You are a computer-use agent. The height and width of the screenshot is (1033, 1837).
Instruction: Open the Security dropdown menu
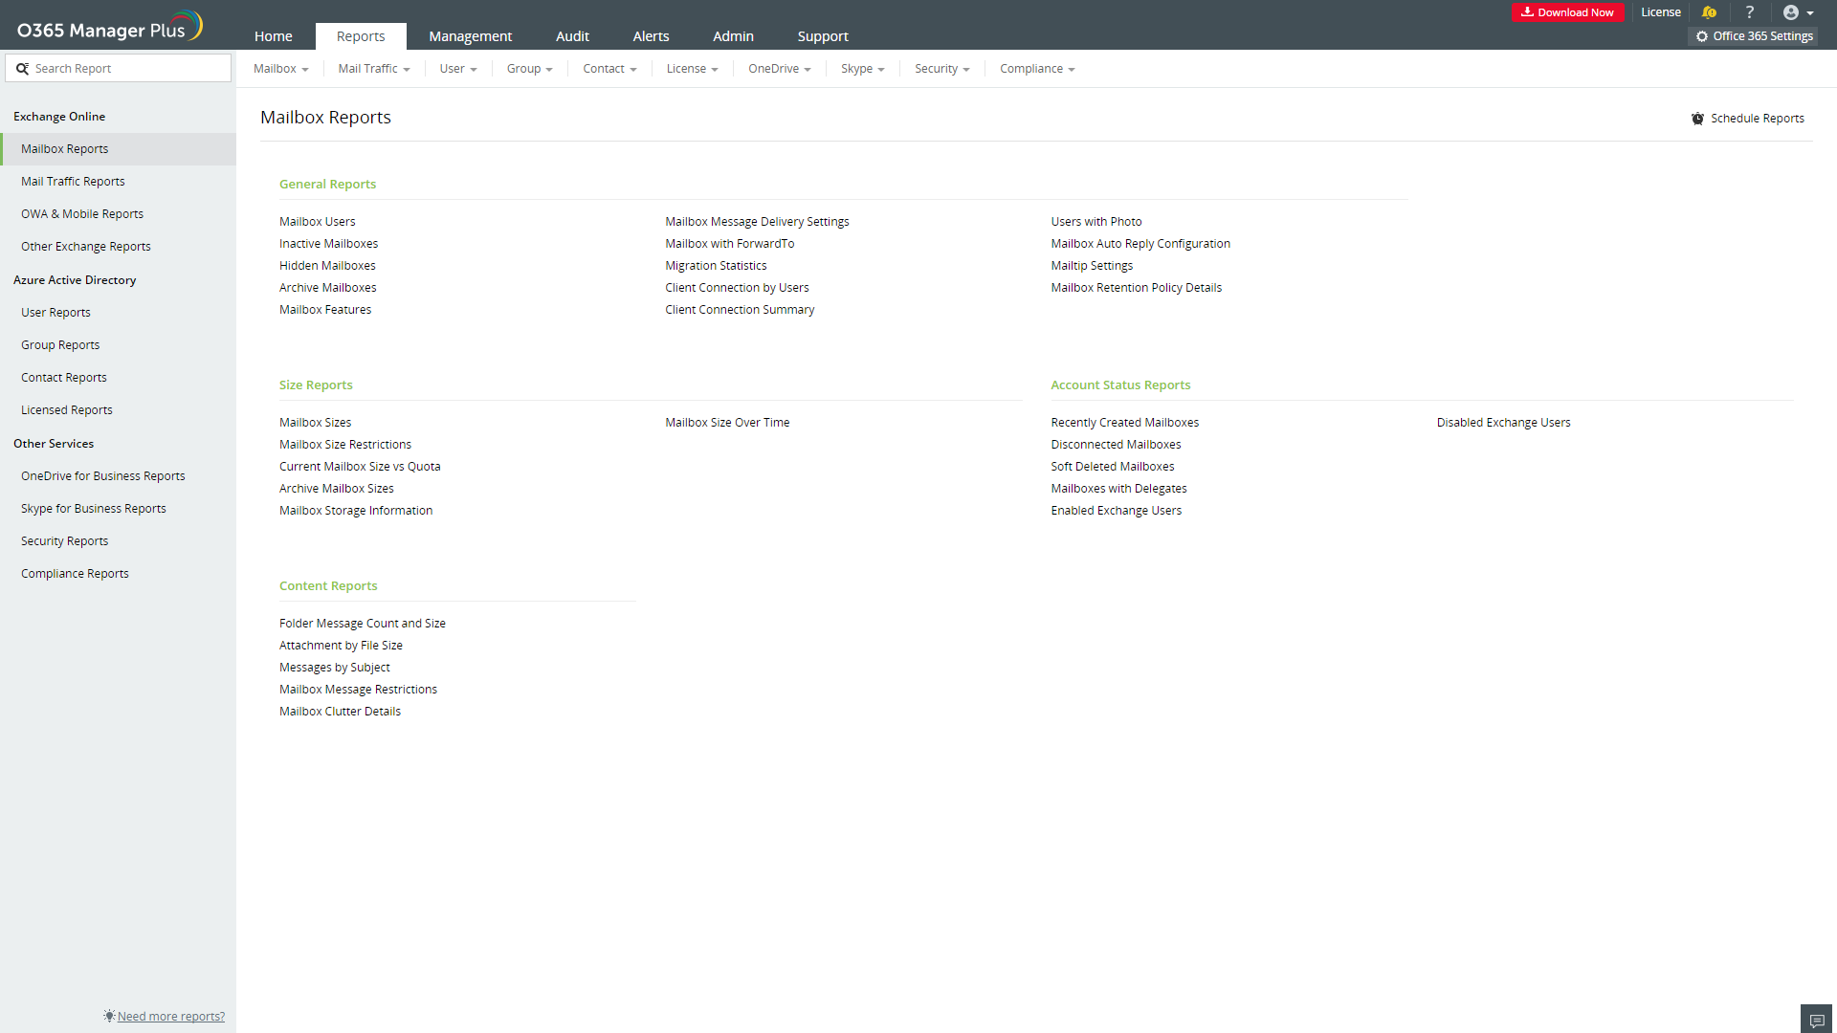[x=941, y=69]
